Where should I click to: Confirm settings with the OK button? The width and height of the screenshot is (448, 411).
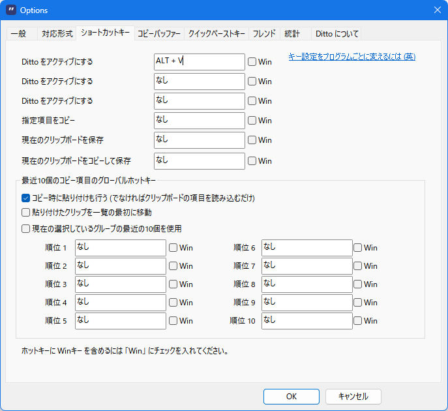291,397
